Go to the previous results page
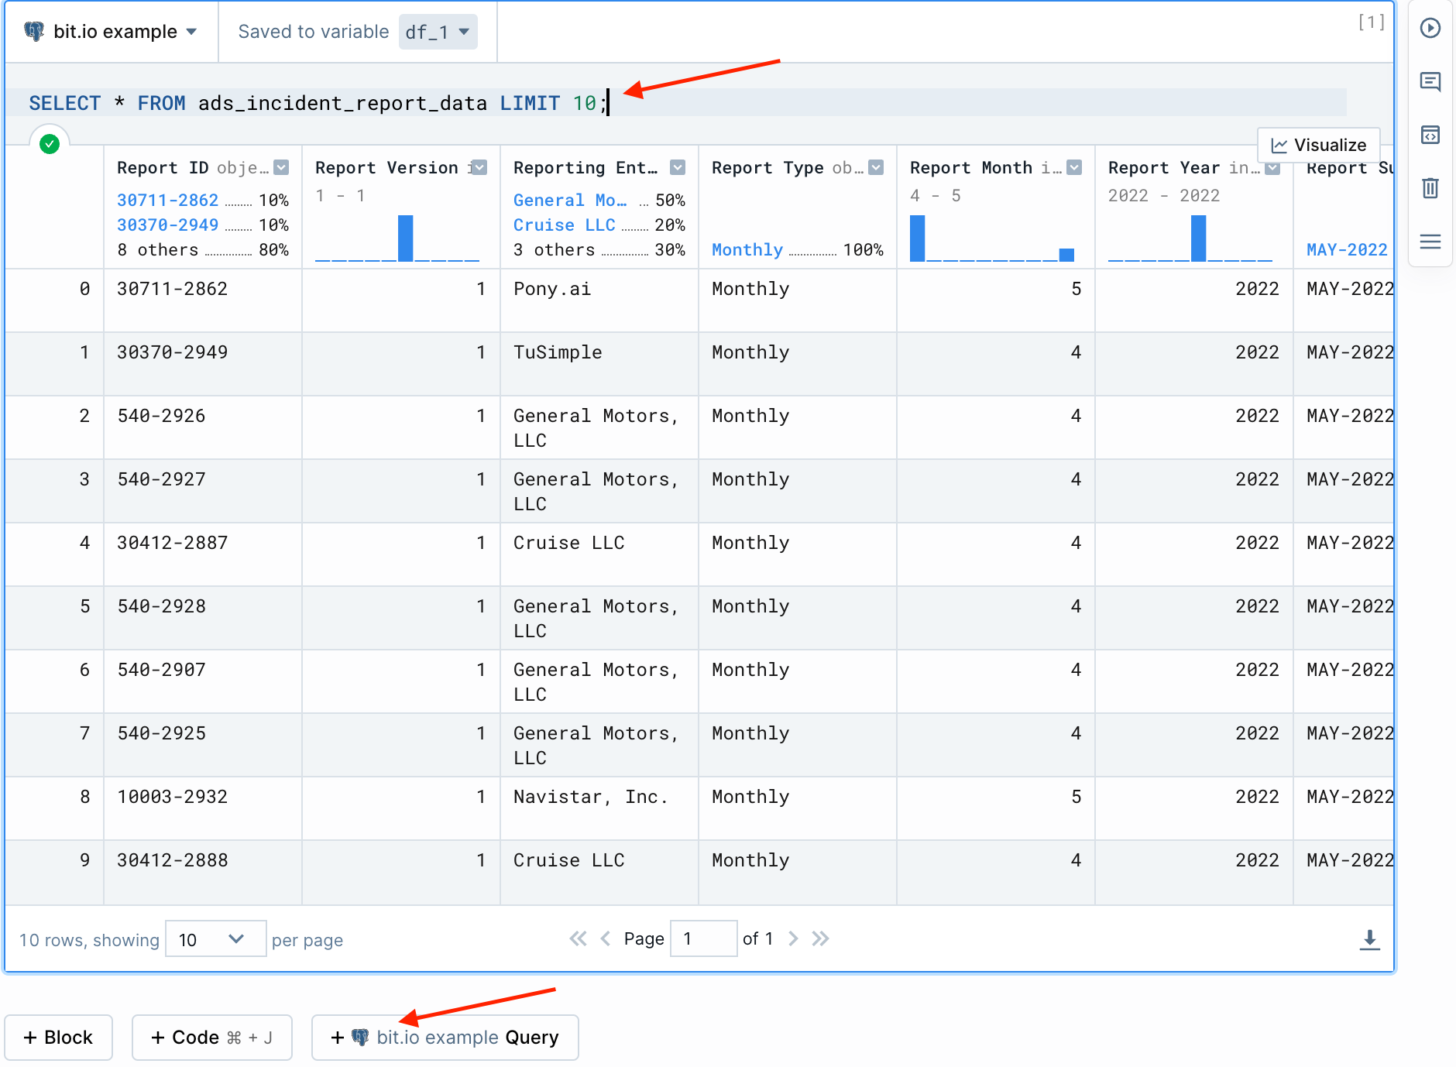The height and width of the screenshot is (1067, 1456). coord(606,939)
